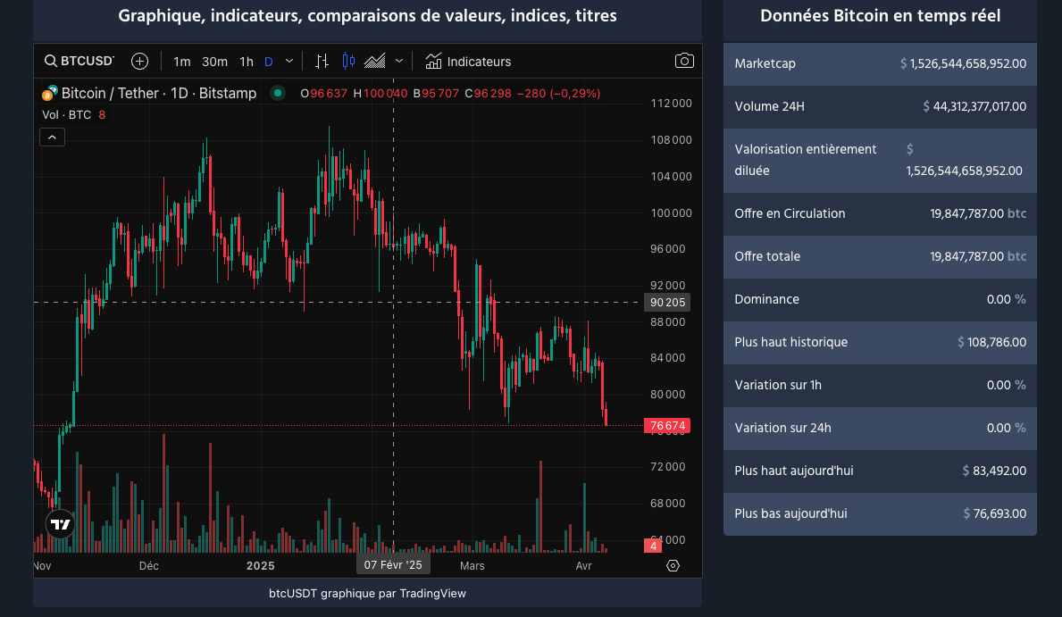Click the Variation sur 1h row
The image size is (1062, 617).
pos(880,385)
